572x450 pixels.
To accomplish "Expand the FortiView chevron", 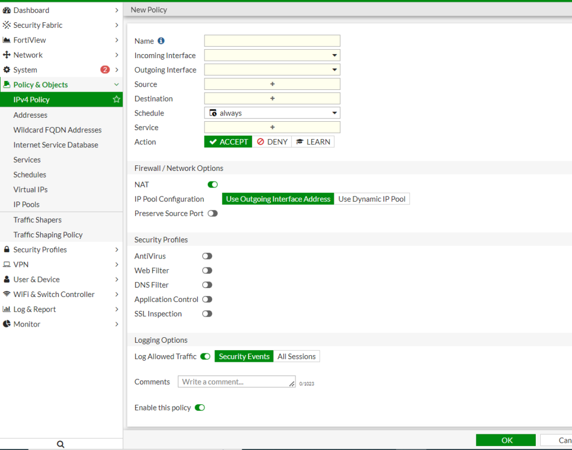I will point(117,40).
